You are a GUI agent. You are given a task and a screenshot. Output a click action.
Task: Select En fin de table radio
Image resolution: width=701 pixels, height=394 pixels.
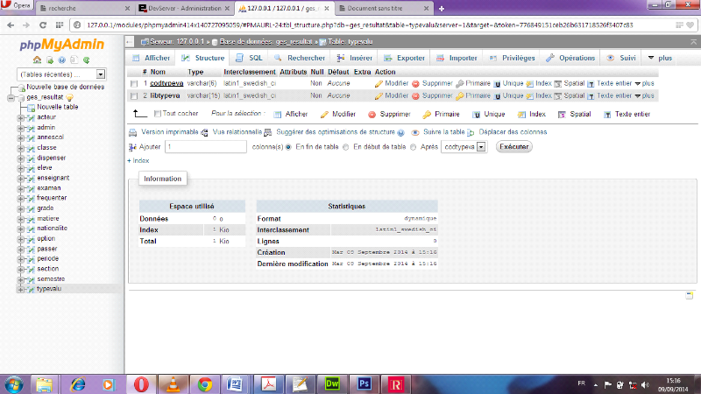tap(288, 147)
